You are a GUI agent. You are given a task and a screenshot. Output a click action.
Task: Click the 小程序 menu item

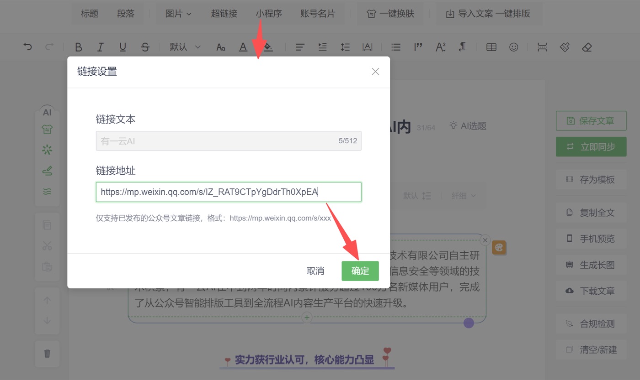269,14
